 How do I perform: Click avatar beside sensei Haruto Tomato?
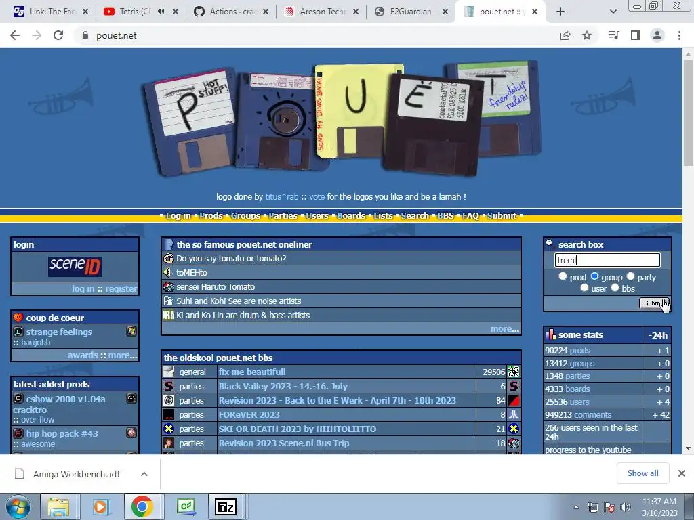[x=169, y=286]
